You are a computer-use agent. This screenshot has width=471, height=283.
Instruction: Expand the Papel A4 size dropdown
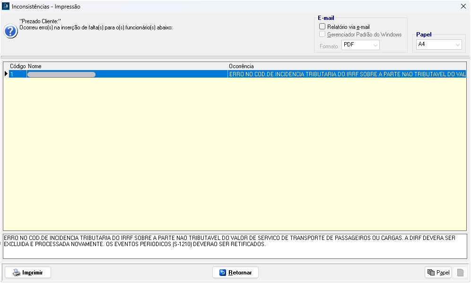(x=439, y=44)
